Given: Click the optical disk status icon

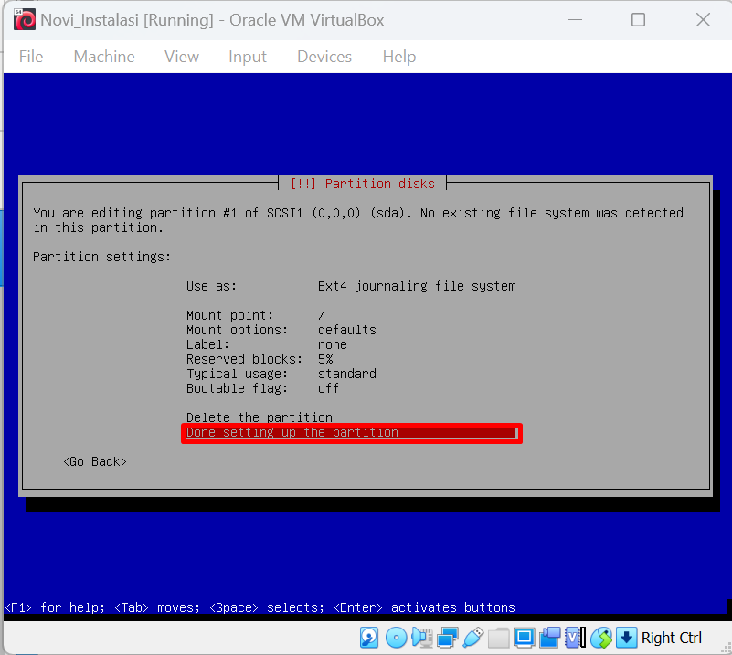Looking at the screenshot, I should 396,638.
